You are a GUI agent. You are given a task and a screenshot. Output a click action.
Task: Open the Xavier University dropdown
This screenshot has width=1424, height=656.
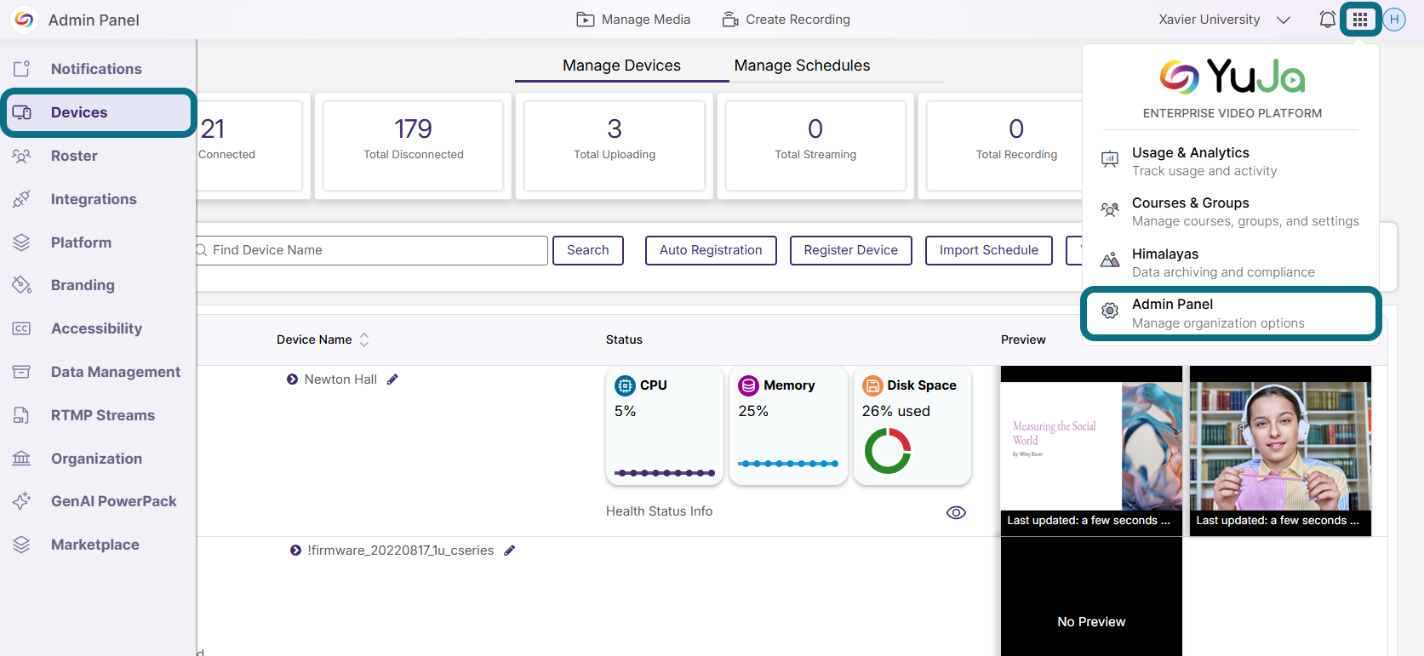coord(1224,20)
